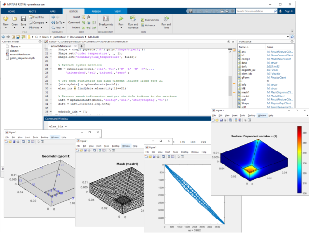Select the extractMatrices.m editor tab

click(61, 46)
